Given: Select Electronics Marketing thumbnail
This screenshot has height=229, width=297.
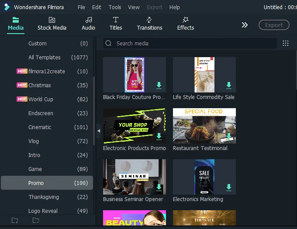Looking at the screenshot, I should (x=204, y=177).
